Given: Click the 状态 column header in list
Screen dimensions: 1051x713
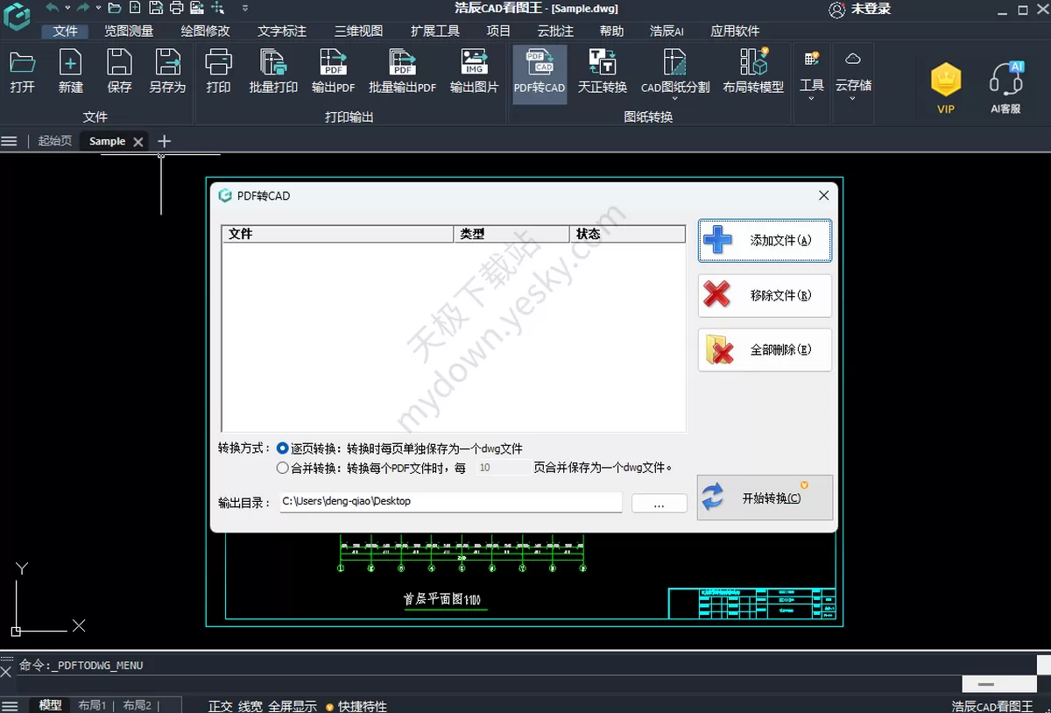Looking at the screenshot, I should pyautogui.click(x=627, y=234).
